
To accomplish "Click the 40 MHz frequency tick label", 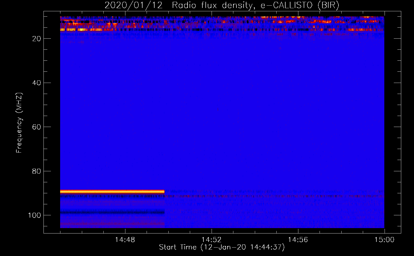I will pyautogui.click(x=37, y=83).
